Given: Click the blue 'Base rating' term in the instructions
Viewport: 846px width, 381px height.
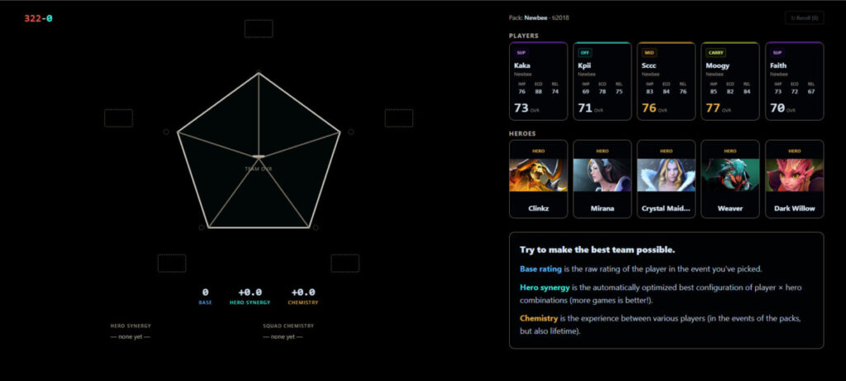Looking at the screenshot, I should coord(540,269).
